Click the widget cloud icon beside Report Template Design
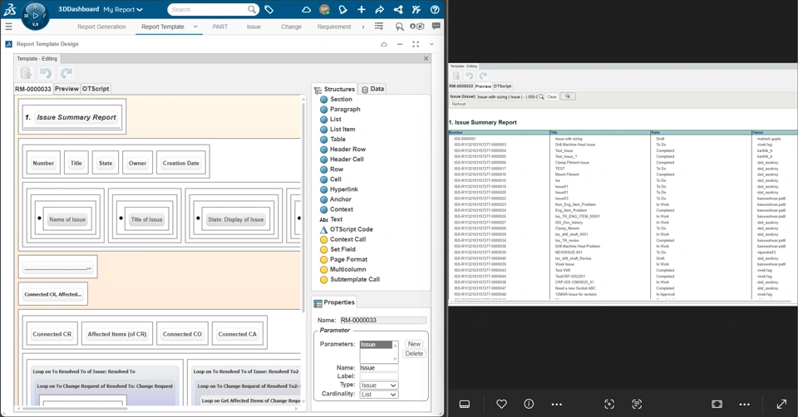 pos(384,44)
